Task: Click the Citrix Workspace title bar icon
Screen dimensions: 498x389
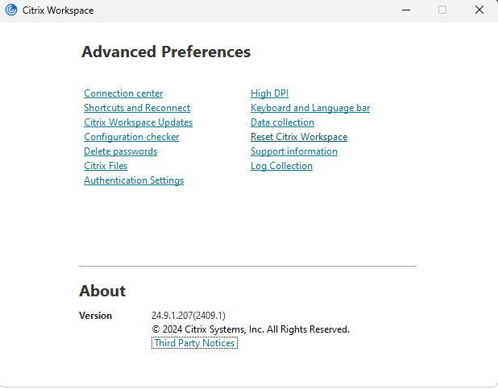Action: point(11,10)
